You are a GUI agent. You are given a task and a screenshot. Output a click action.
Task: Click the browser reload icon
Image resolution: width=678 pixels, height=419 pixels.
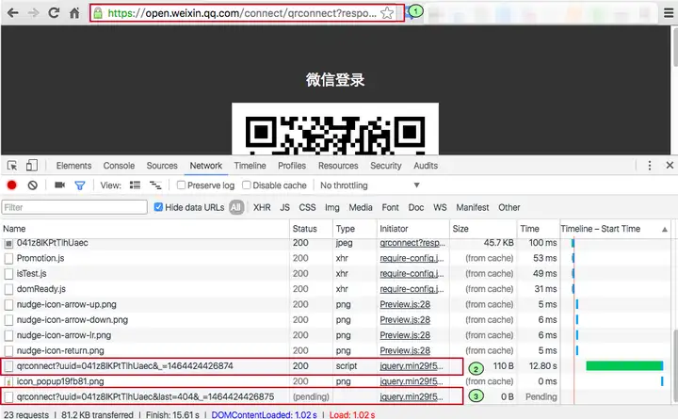54,12
